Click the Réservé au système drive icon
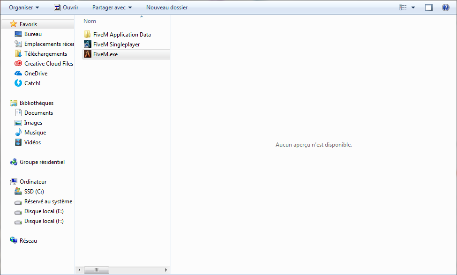 [18, 202]
